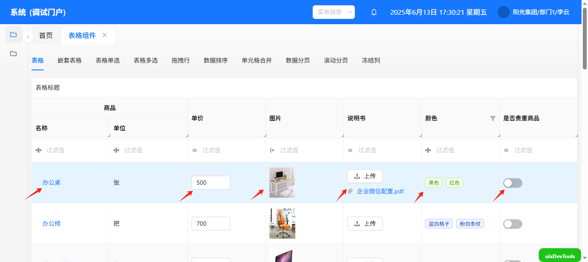Open the orange chair thumbnail for 办公椅
The width and height of the screenshot is (588, 262).
(282, 224)
